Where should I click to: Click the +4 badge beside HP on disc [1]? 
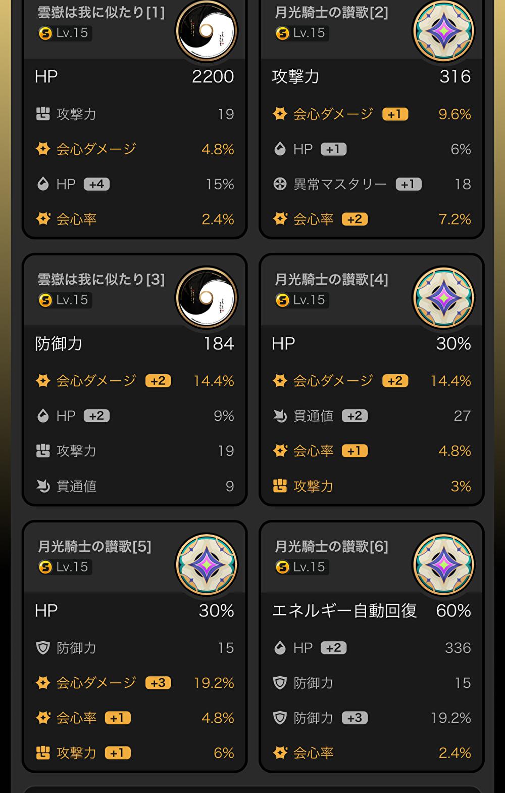96,184
